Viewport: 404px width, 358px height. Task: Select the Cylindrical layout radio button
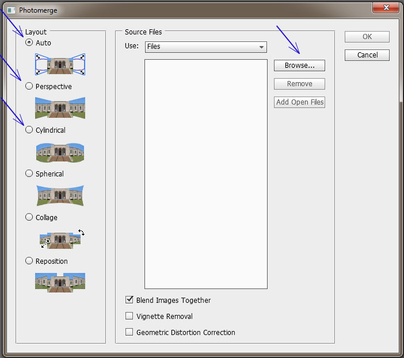29,130
